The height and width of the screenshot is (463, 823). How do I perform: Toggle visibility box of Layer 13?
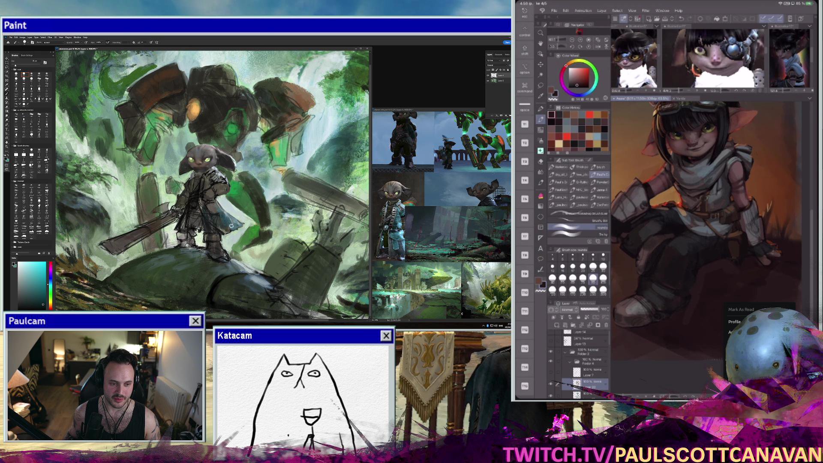[x=551, y=341]
